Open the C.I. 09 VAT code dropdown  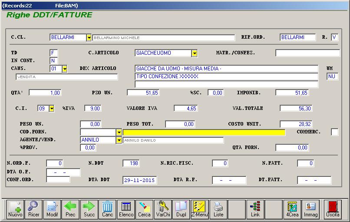52,109
